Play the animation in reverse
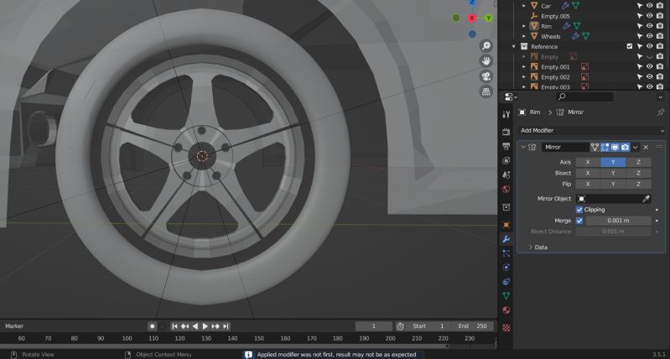670x359 pixels. tap(195, 326)
